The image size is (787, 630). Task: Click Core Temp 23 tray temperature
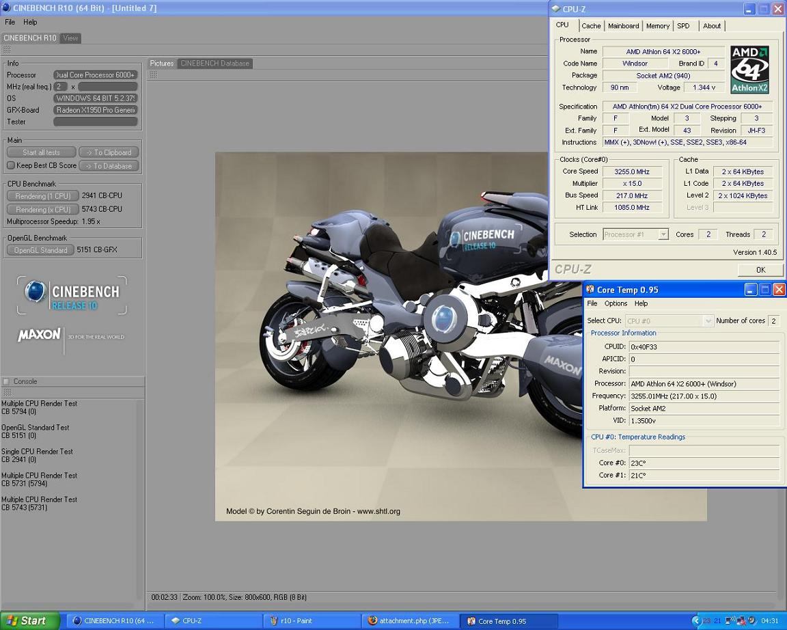706,621
